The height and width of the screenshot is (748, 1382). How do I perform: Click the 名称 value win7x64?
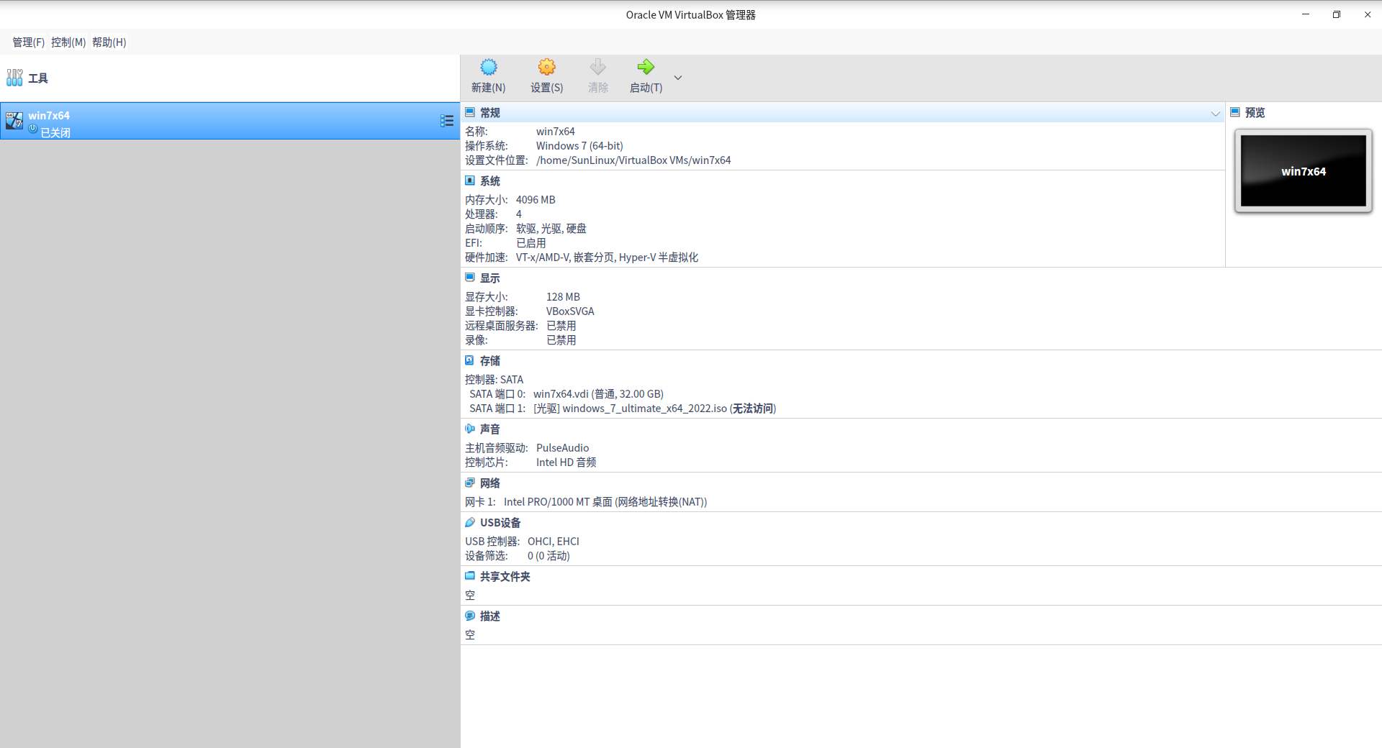[x=556, y=132]
